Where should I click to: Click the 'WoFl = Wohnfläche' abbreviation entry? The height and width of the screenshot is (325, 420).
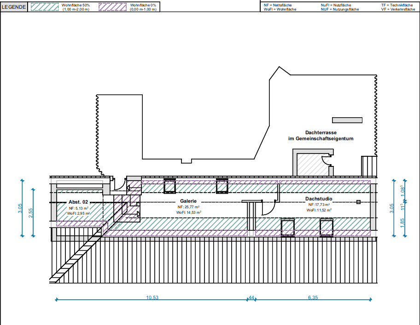tap(280, 9)
